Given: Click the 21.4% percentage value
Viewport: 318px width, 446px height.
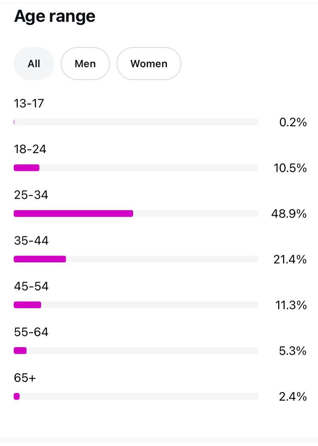Looking at the screenshot, I should pyautogui.click(x=290, y=259).
